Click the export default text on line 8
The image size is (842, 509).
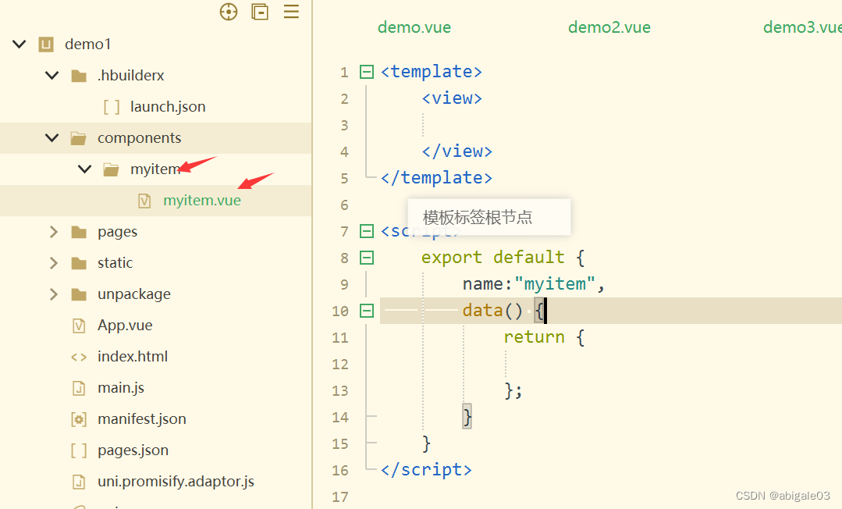(x=493, y=258)
